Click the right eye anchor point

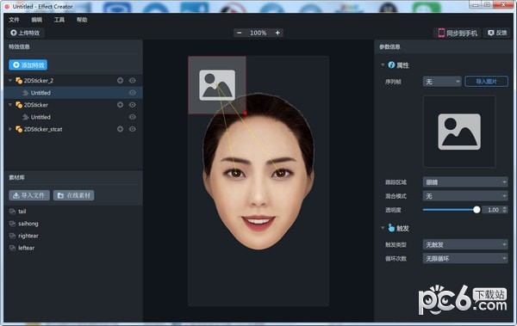click(x=281, y=172)
